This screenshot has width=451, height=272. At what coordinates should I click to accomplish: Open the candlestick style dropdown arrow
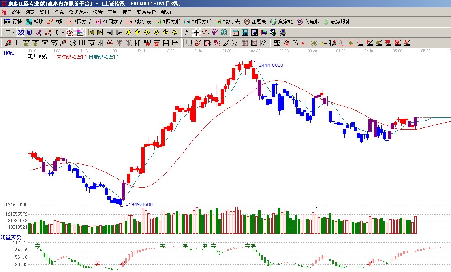[63, 32]
